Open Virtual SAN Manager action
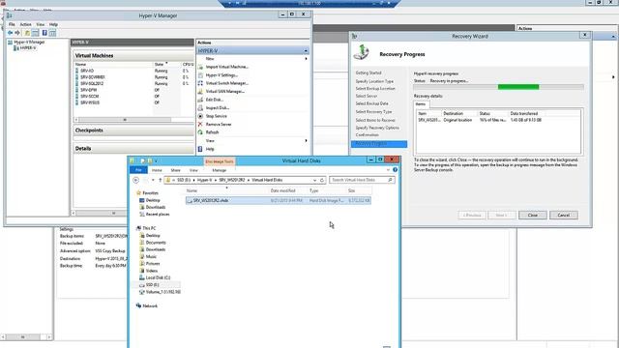 (224, 91)
